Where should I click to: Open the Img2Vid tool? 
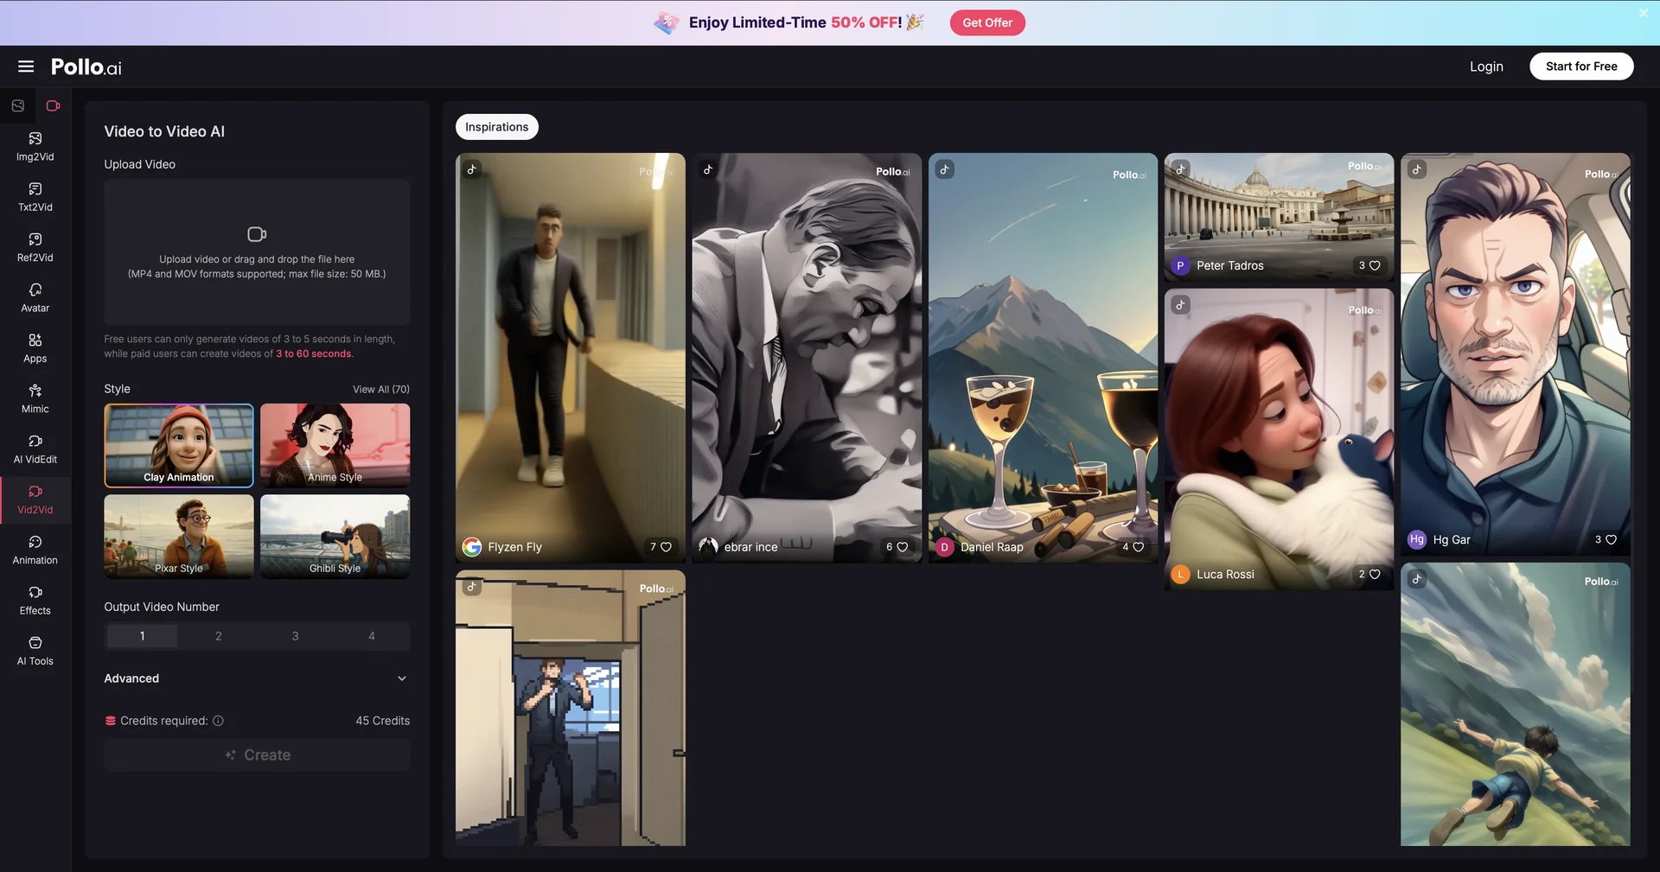click(x=35, y=147)
